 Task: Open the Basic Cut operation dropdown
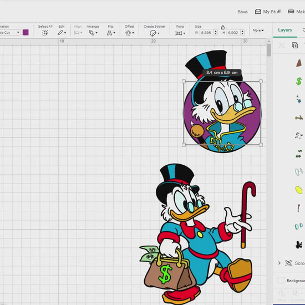coord(10,33)
